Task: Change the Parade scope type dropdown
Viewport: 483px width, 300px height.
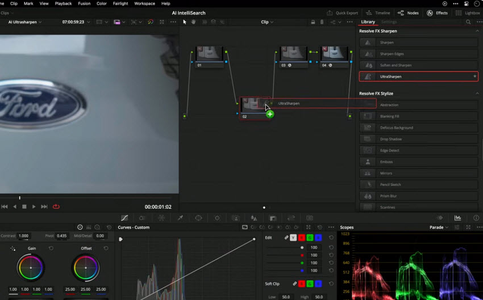Action: [x=439, y=227]
